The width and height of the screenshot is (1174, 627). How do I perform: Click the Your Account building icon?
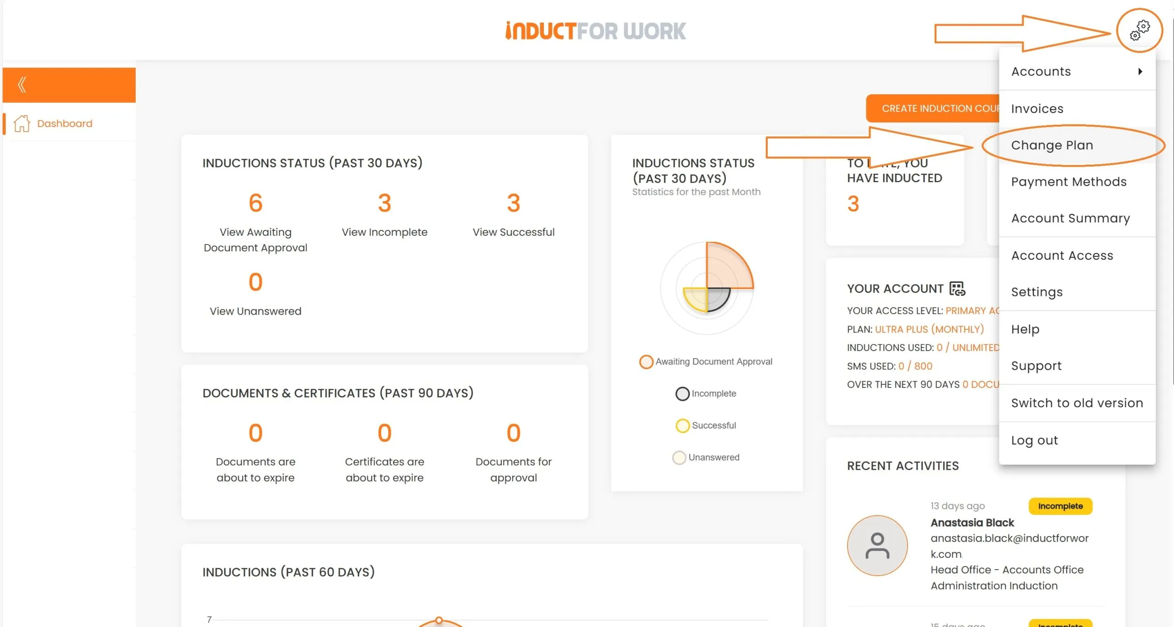[957, 289]
